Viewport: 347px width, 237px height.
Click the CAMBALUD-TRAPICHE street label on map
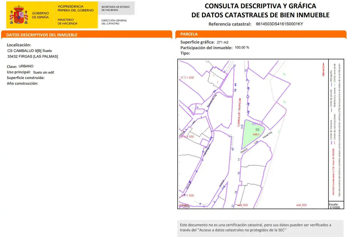point(240,113)
